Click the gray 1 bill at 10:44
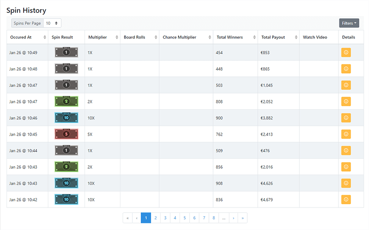The height and width of the screenshot is (230, 369). [x=66, y=150]
